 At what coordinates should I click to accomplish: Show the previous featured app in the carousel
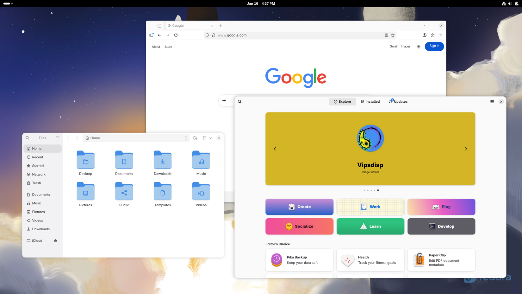tap(275, 149)
